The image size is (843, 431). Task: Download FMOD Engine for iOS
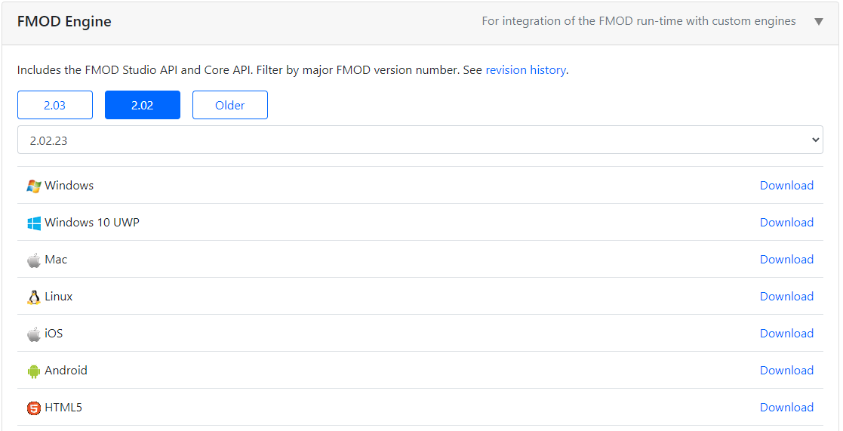pyautogui.click(x=786, y=334)
